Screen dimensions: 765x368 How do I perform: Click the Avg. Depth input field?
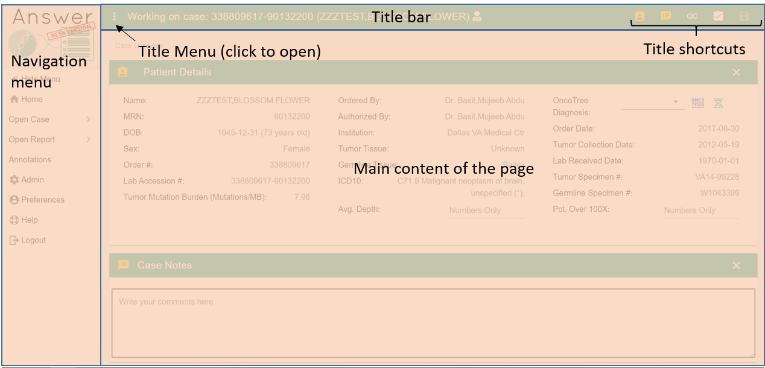coord(486,210)
